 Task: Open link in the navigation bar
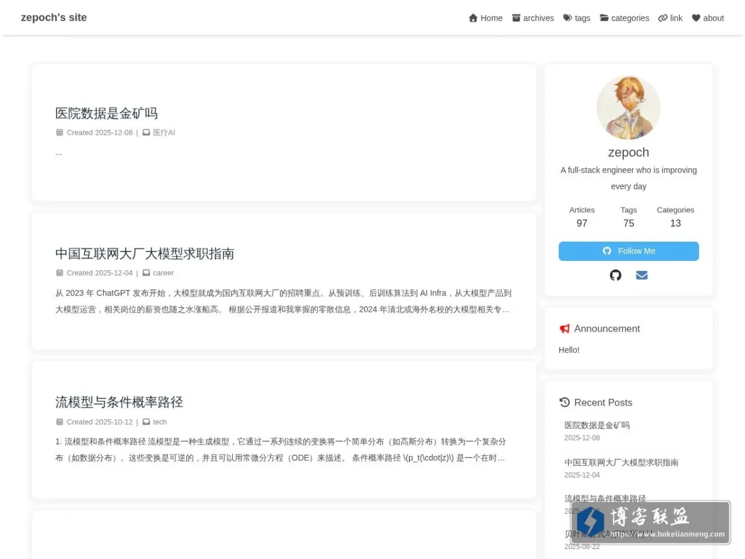(x=670, y=18)
